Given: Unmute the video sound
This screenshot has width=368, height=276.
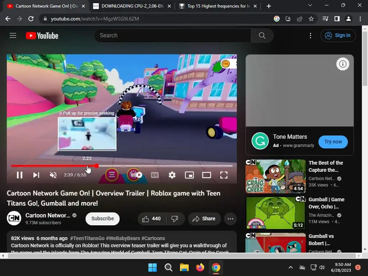Looking at the screenshot, I should tap(53, 175).
